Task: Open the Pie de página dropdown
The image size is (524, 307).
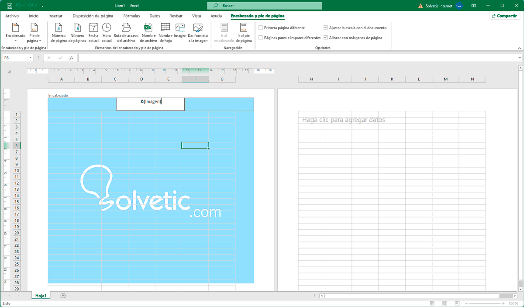Action: point(34,33)
